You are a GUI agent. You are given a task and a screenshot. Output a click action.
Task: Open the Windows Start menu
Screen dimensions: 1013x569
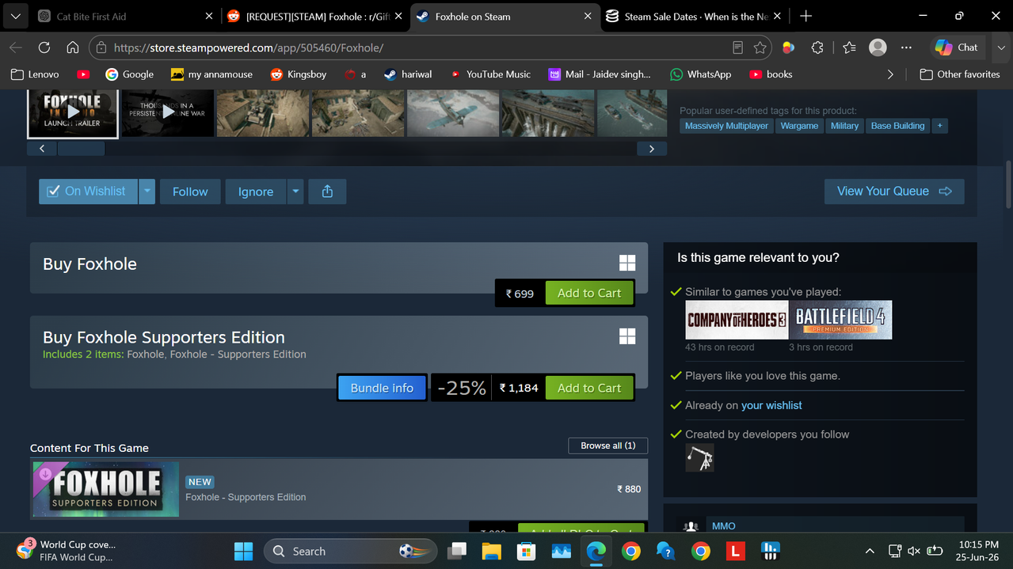(x=243, y=551)
